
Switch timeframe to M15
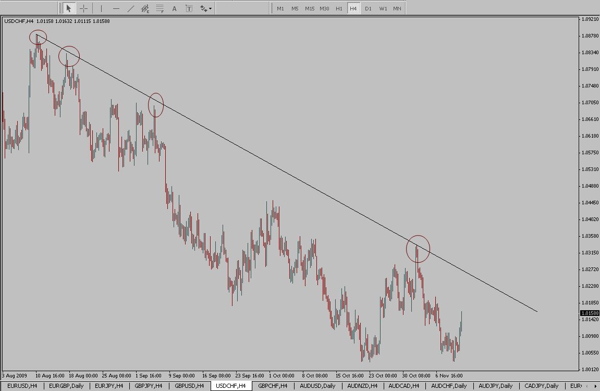(x=310, y=8)
